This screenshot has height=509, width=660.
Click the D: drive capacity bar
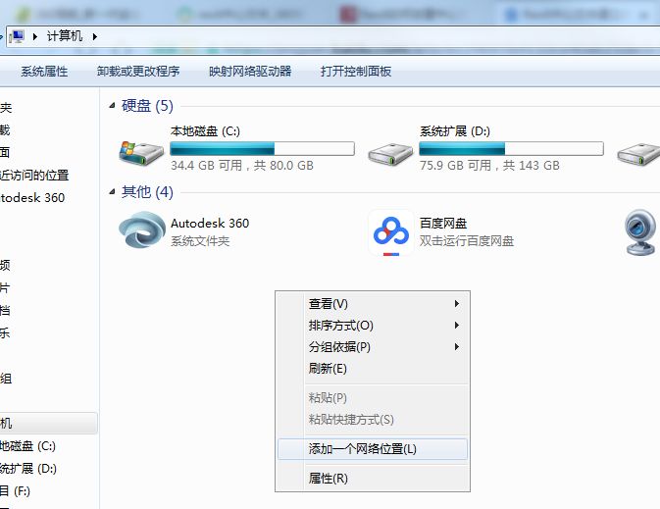coord(511,149)
